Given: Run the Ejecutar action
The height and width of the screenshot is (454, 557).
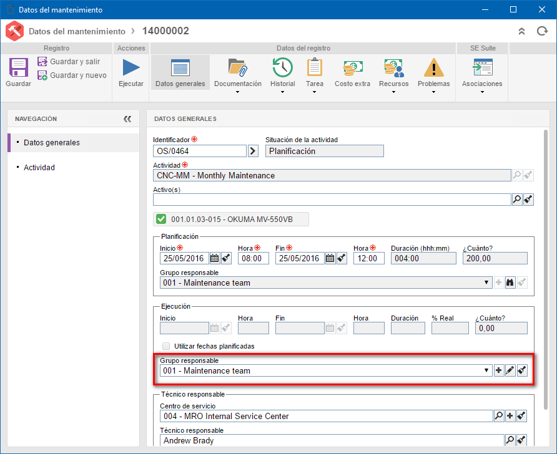Looking at the screenshot, I should (x=131, y=73).
